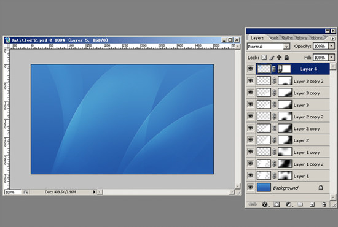Create new adjustment layer icon
The height and width of the screenshot is (227, 338).
click(289, 204)
